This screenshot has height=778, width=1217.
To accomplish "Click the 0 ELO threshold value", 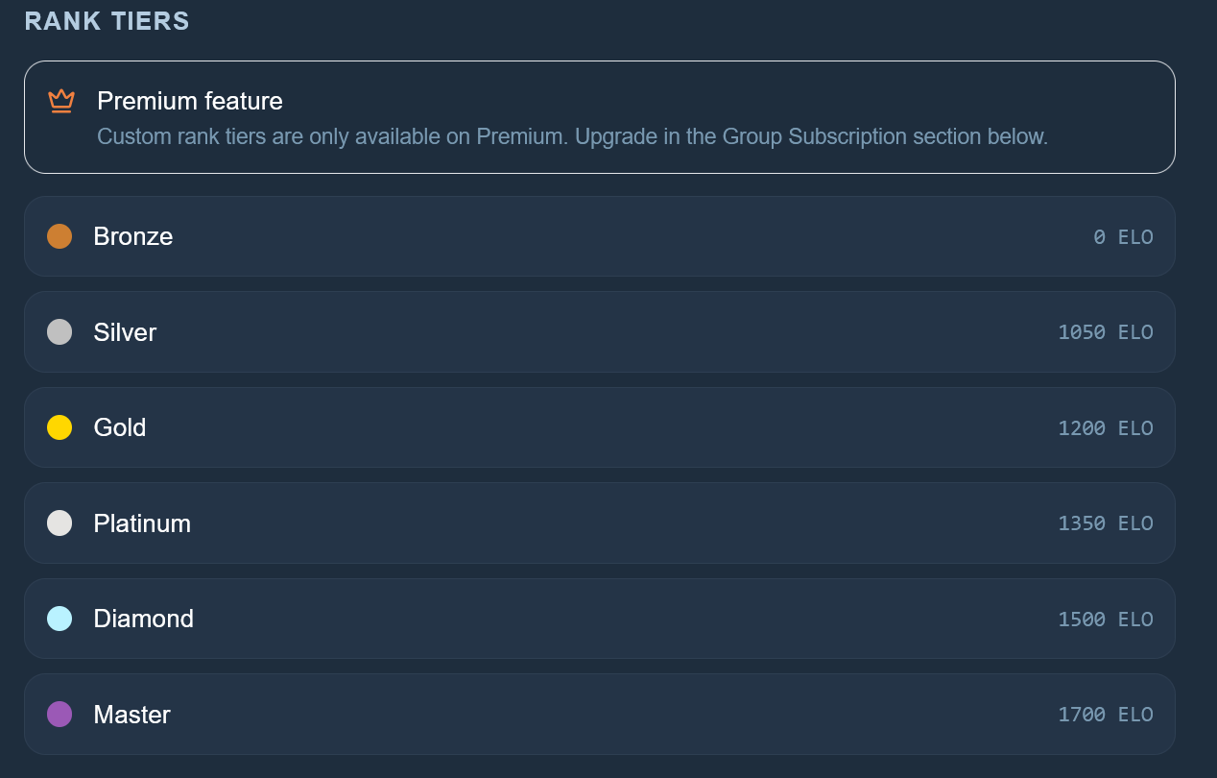I will (x=1123, y=236).
